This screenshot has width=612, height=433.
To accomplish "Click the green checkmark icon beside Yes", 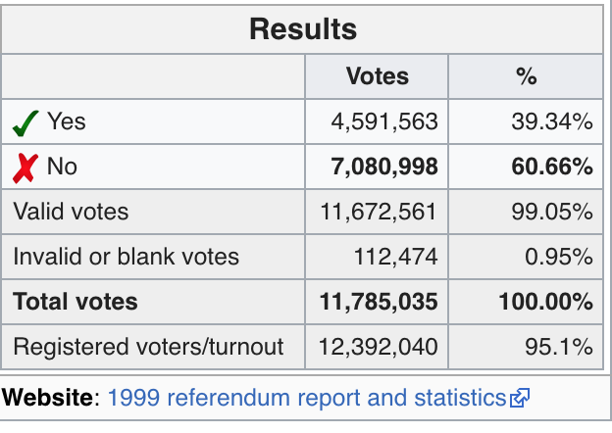I will (x=25, y=123).
